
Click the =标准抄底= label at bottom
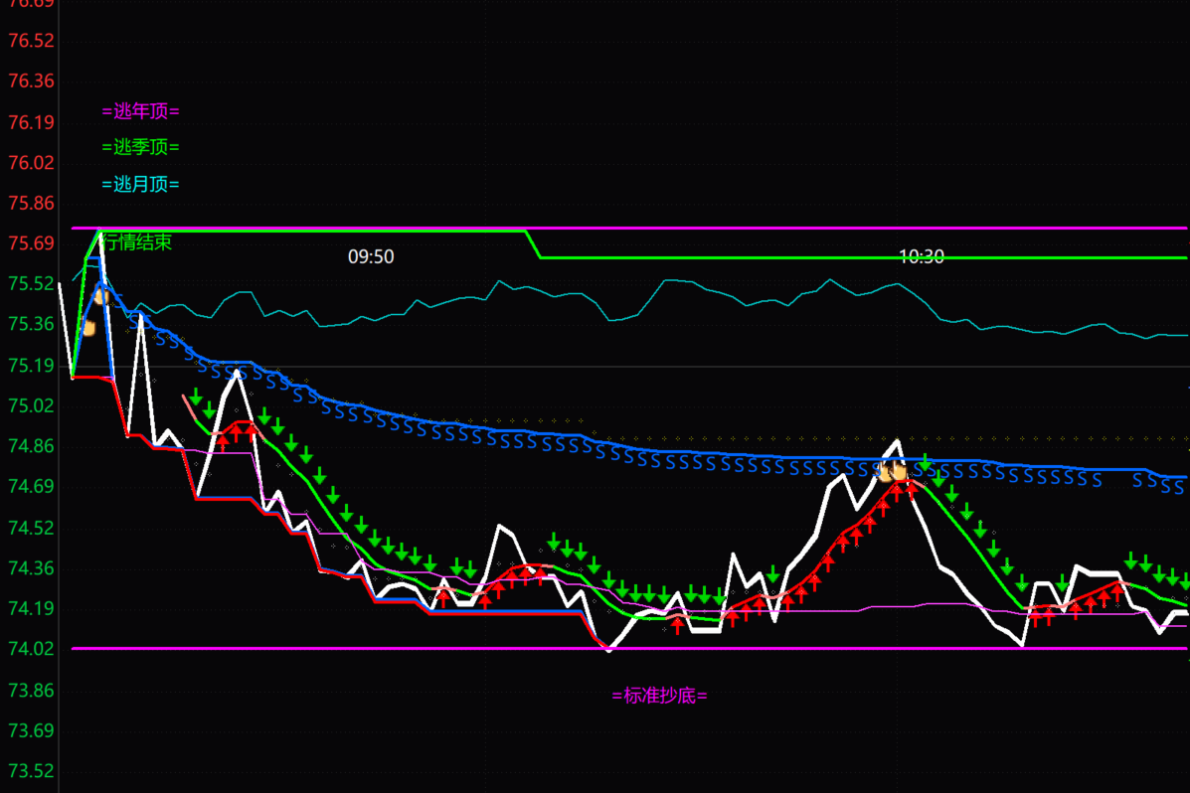point(659,696)
